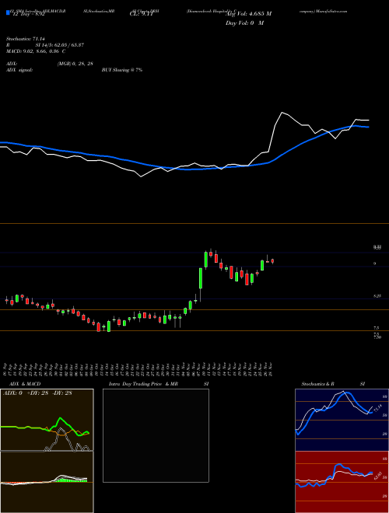Click the 9 price axis label
This screenshot has height=513, width=389.
(374, 263)
